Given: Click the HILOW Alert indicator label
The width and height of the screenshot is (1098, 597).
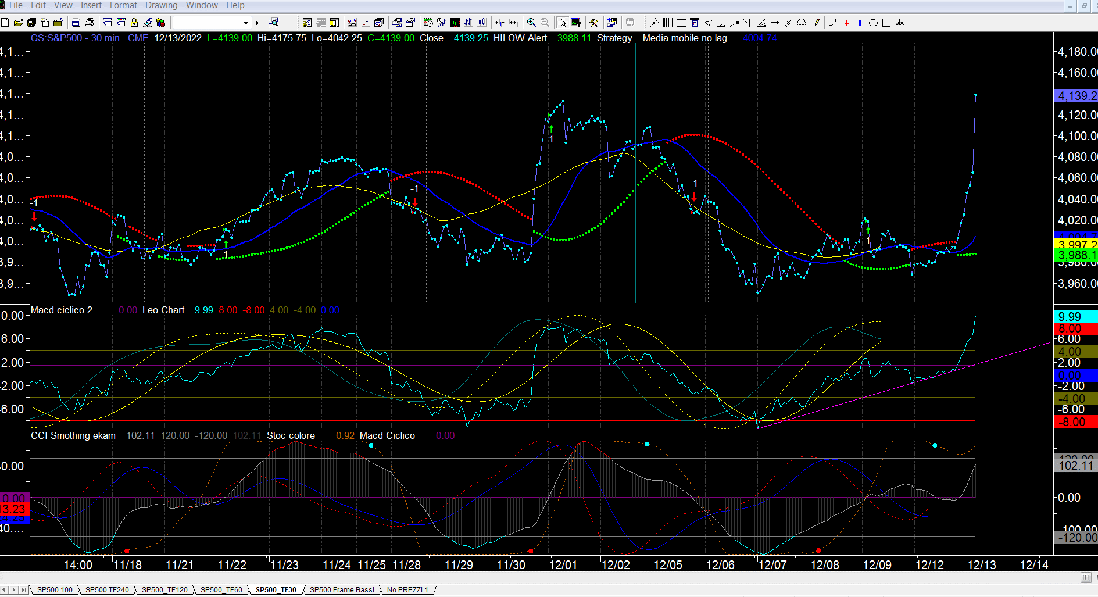Looking at the screenshot, I should pos(520,38).
